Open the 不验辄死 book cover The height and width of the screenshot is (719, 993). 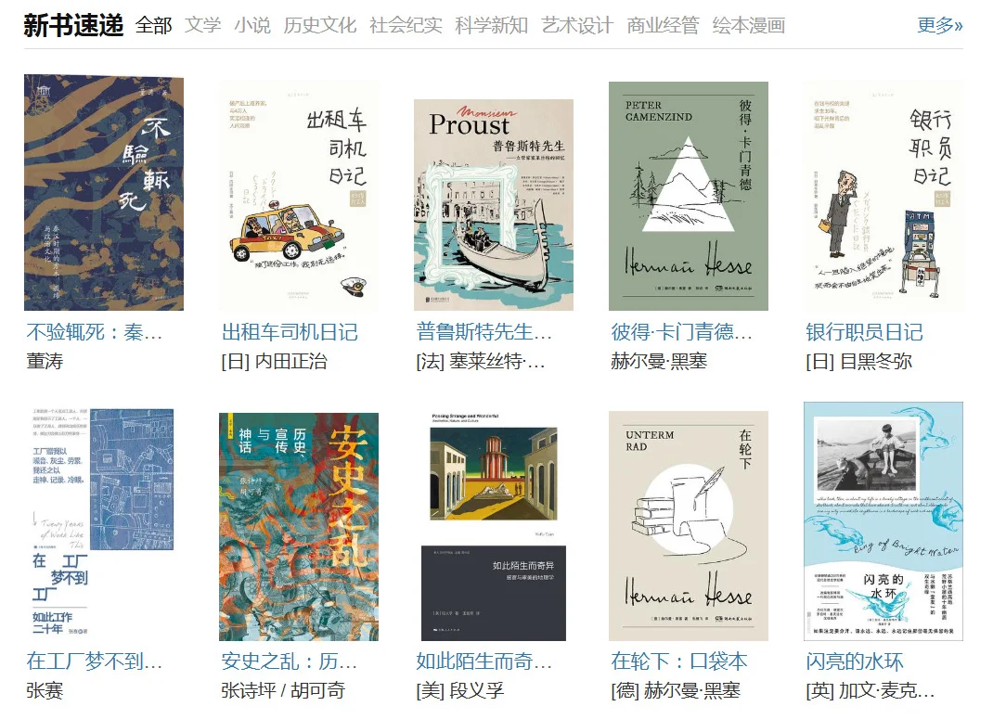pos(104,192)
